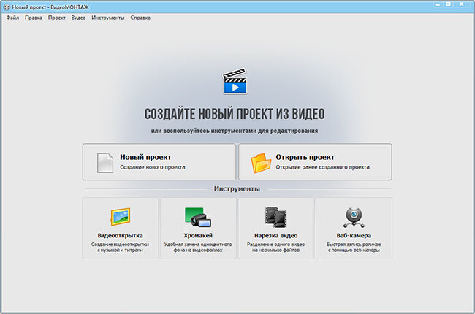Click the Веб-камера webcam icon

[x=354, y=217]
